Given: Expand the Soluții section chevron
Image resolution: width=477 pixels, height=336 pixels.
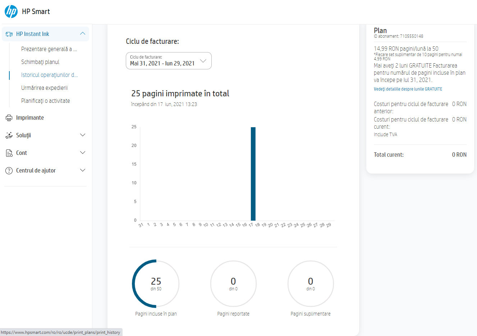Looking at the screenshot, I should click(83, 135).
